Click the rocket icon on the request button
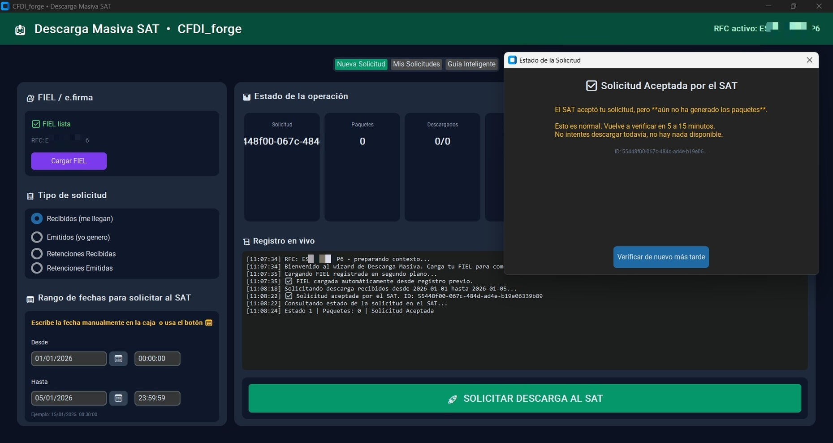This screenshot has height=443, width=833. click(x=453, y=399)
